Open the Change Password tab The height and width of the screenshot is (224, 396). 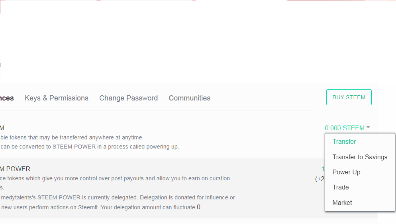[128, 98]
